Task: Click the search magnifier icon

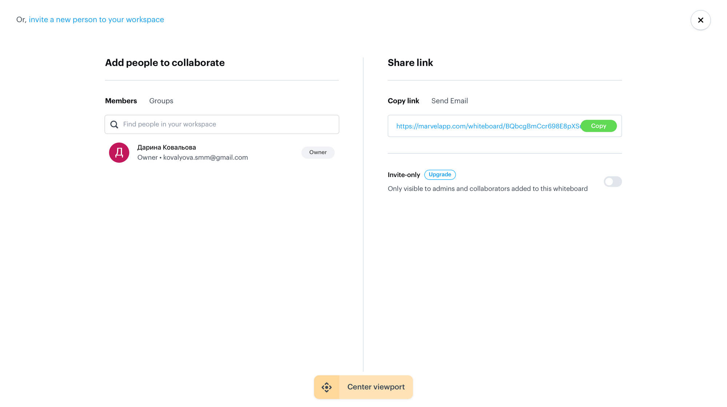Action: (114, 124)
